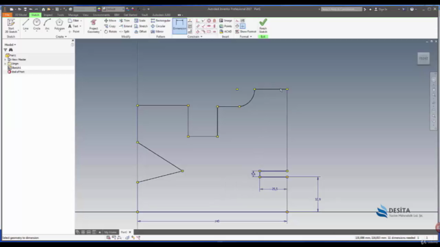Screen dimensions: 440x247
Task: Click the Sign In link
Action: pyautogui.click(x=383, y=9)
